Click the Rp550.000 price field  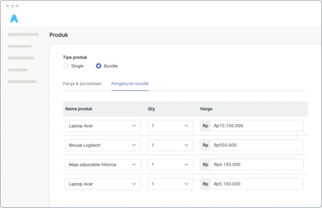click(252, 145)
